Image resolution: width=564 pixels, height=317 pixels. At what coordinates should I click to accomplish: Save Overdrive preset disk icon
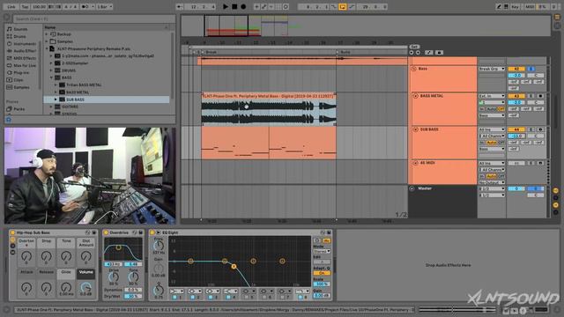[x=141, y=232]
